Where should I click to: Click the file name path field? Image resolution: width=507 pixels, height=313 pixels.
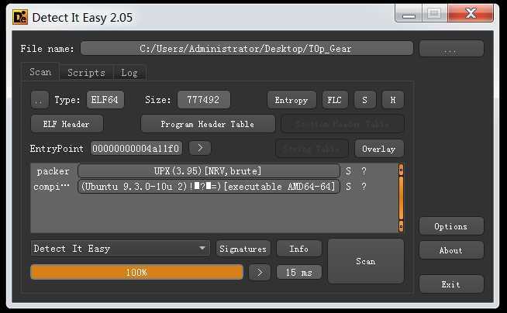coord(247,49)
